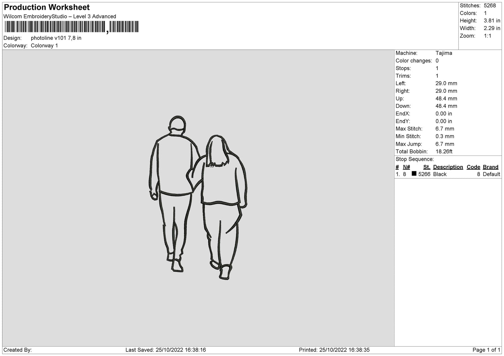
Task: Click the barcode under the worksheet title
Action: click(72, 27)
